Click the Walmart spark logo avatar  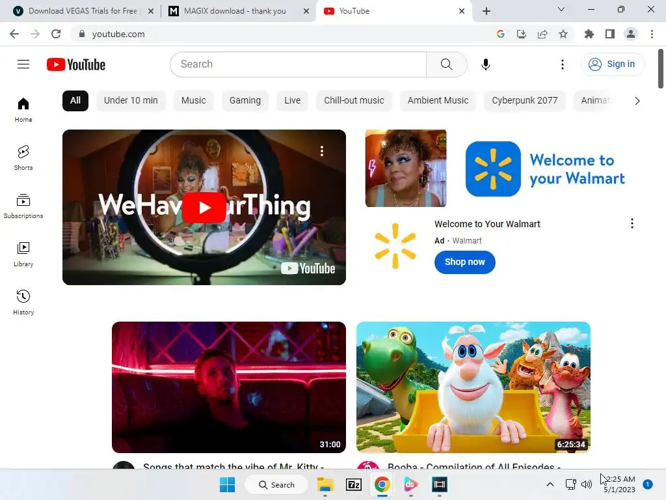tap(395, 245)
